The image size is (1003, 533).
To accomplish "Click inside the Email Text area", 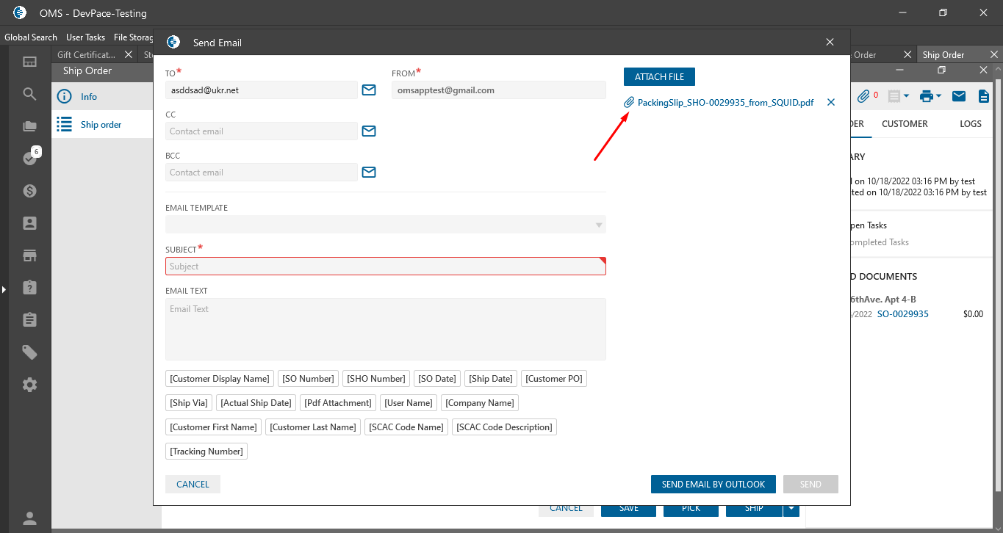I will pos(386,329).
